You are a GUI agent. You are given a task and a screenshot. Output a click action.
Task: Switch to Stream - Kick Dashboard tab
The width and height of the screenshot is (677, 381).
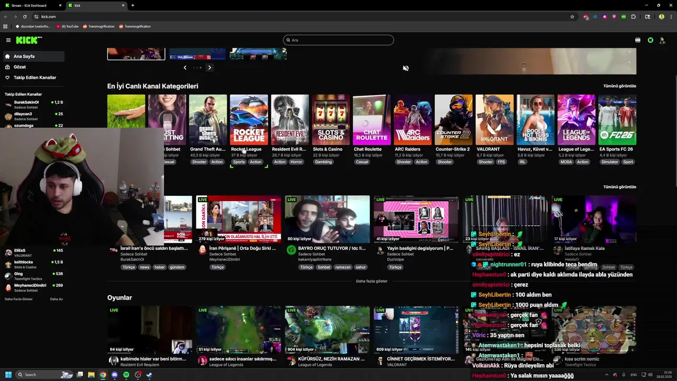coord(32,5)
